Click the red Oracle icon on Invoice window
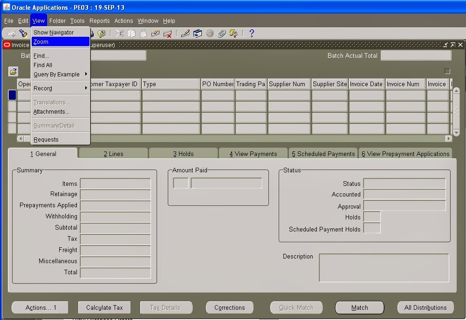Viewport: 466px width, 320px height. point(7,45)
